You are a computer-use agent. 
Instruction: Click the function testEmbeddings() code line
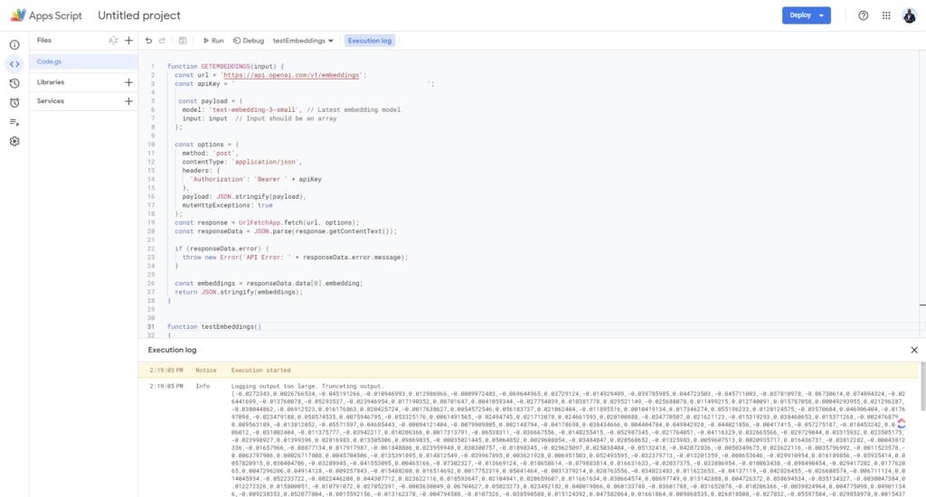(x=213, y=326)
